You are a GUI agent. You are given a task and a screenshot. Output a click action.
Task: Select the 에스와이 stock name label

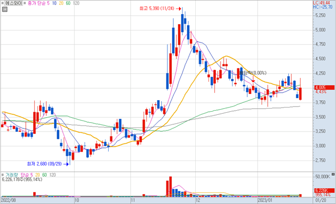pyautogui.click(x=13, y=3)
